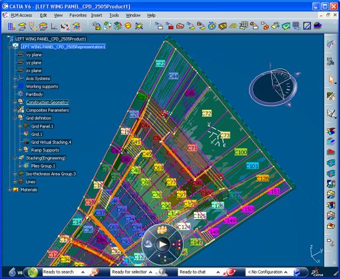Click the V6 water drop icon
The height and width of the screenshot is (279, 340).
coord(12,272)
